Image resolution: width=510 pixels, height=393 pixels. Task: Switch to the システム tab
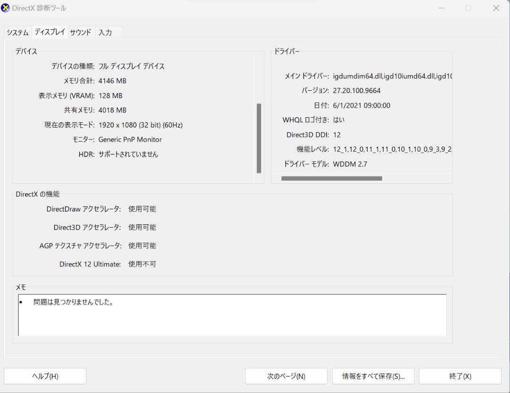[17, 32]
